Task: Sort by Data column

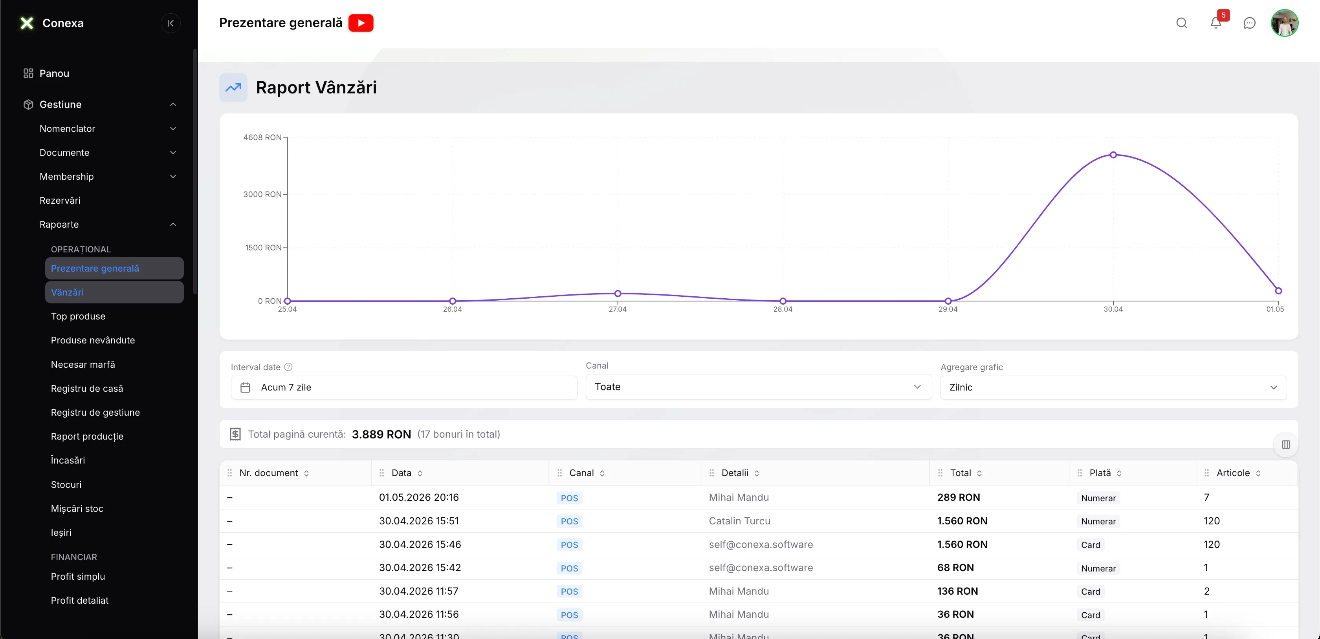Action: pos(420,474)
